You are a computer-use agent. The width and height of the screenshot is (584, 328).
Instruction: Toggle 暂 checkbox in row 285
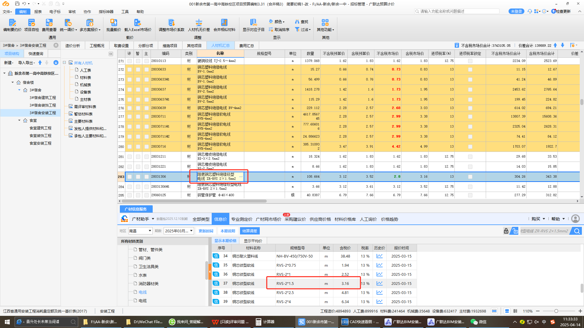point(138,195)
